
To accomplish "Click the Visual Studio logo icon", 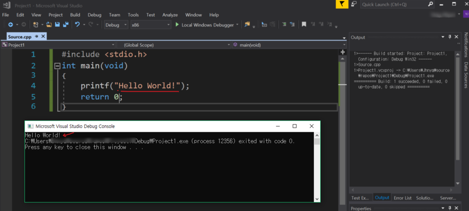I will [7, 5].
